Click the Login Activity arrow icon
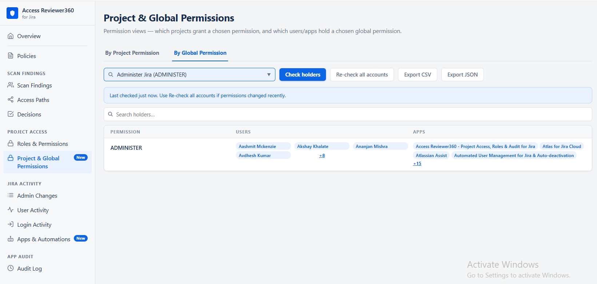This screenshot has height=284, width=597. [11, 225]
